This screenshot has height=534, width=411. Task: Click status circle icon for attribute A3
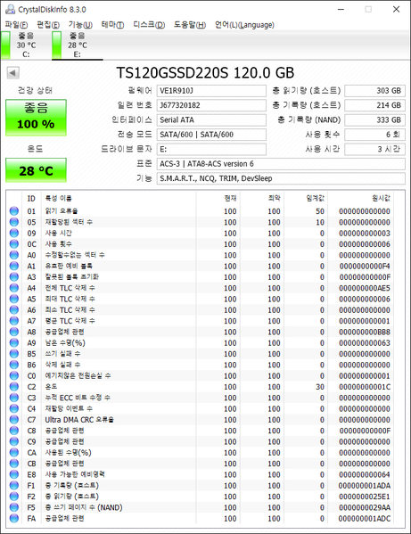[14, 277]
